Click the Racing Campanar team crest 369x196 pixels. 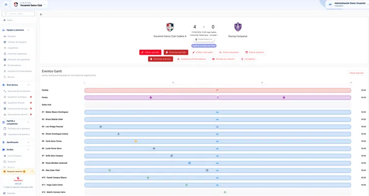238,27
